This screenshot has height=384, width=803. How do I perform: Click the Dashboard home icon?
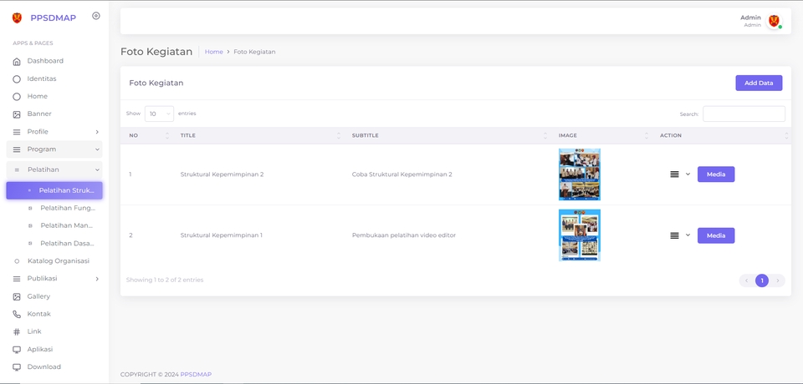[x=17, y=62]
